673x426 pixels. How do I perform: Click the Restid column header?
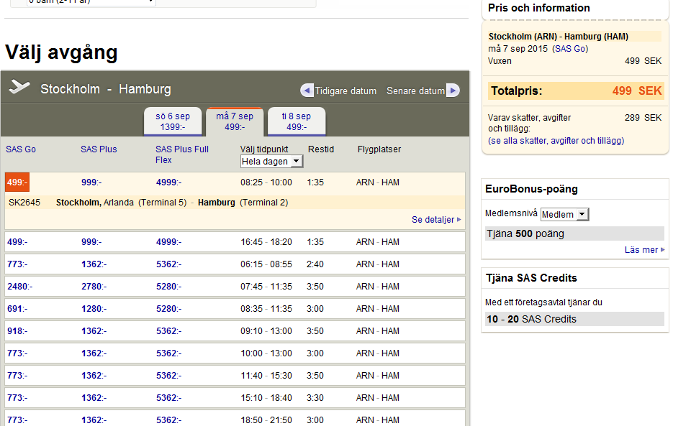coord(321,149)
